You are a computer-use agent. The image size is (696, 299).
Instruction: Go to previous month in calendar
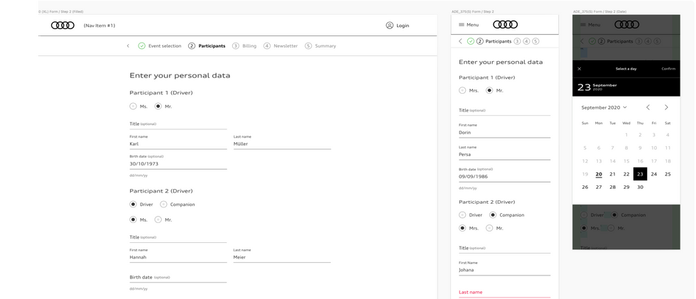coord(648,107)
